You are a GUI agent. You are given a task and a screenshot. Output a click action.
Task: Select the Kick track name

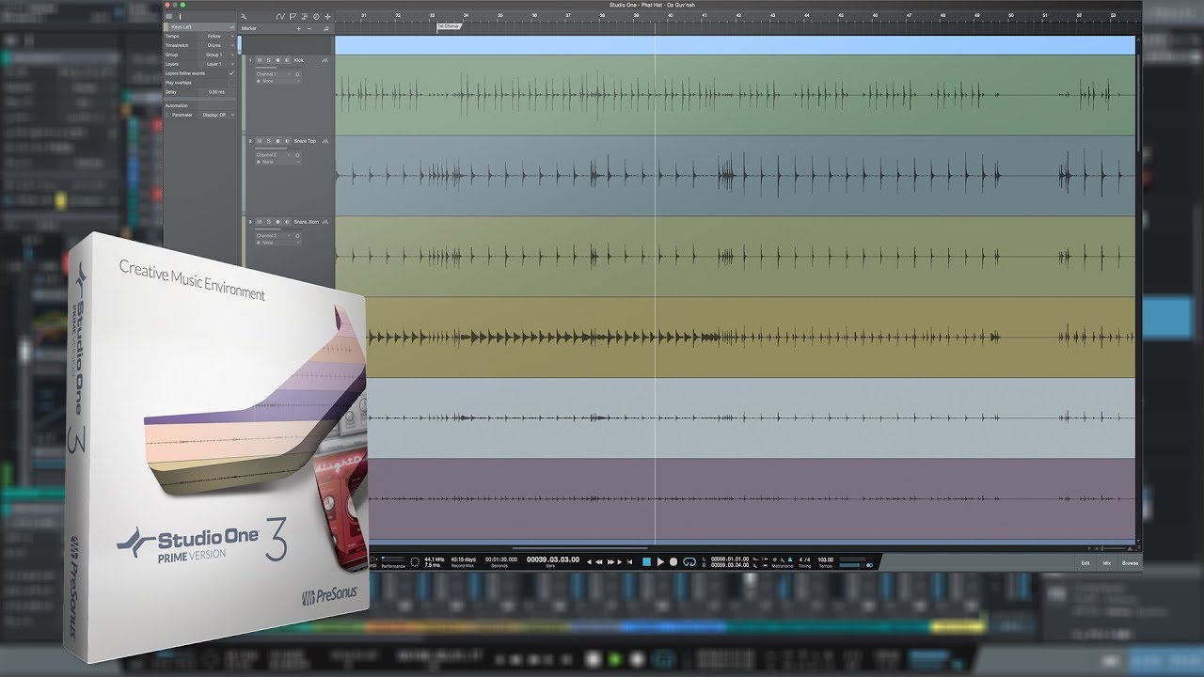coord(299,60)
